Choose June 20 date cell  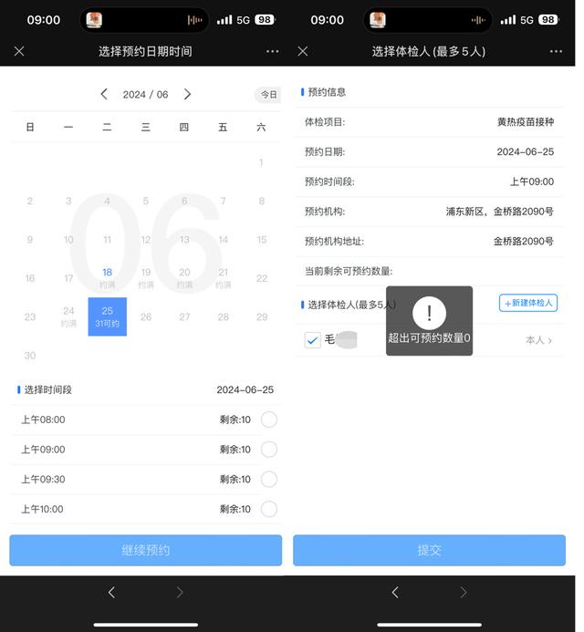click(184, 278)
